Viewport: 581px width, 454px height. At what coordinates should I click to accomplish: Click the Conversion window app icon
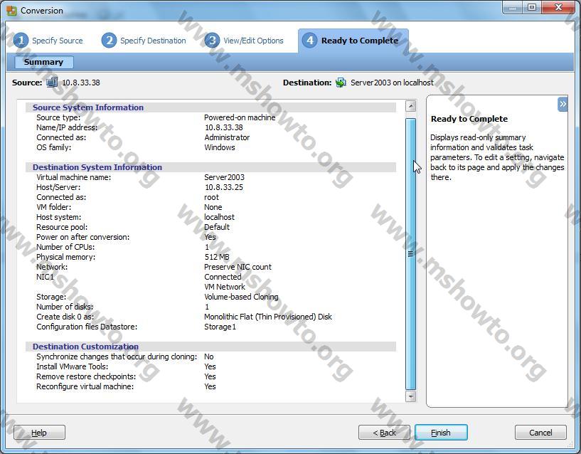[11, 11]
